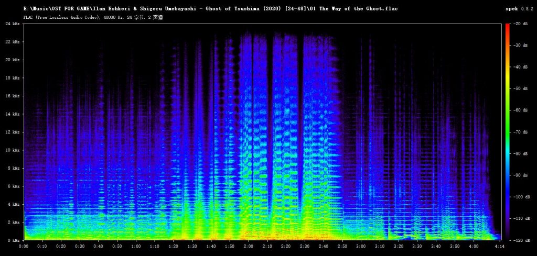The image size is (537, 256).
Task: Click the 0:20 time axis label
Action: [x=61, y=246]
